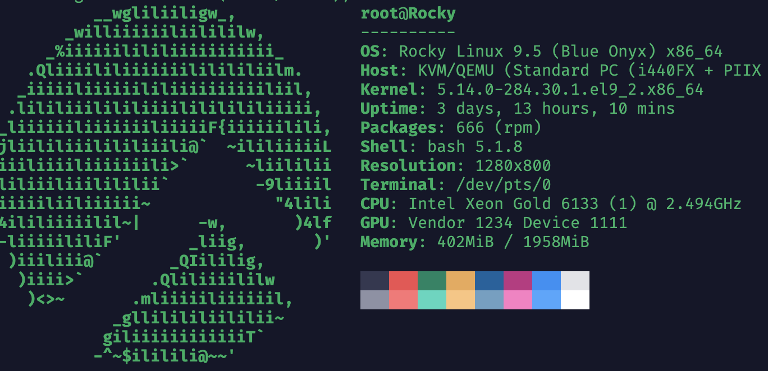Select the Memory line 402MiB / 1958MiB

(x=474, y=242)
